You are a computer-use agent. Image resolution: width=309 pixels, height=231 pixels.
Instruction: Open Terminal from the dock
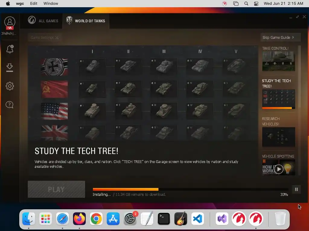click(164, 219)
